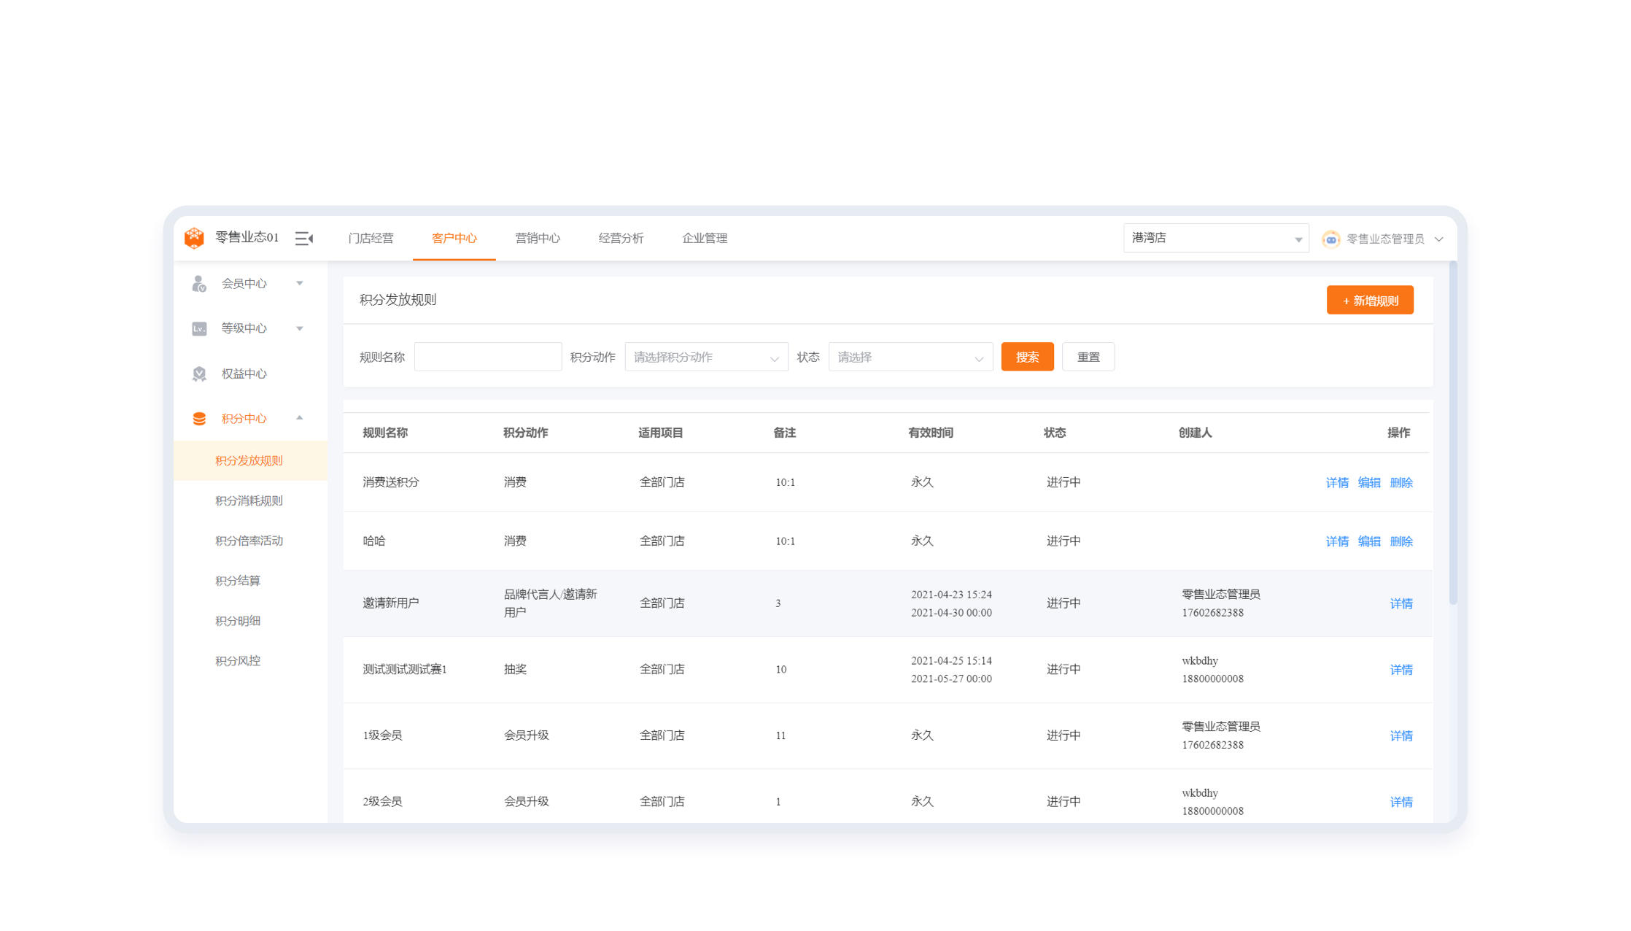Open the 状态 select dropdown
The width and height of the screenshot is (1631, 931).
[910, 357]
